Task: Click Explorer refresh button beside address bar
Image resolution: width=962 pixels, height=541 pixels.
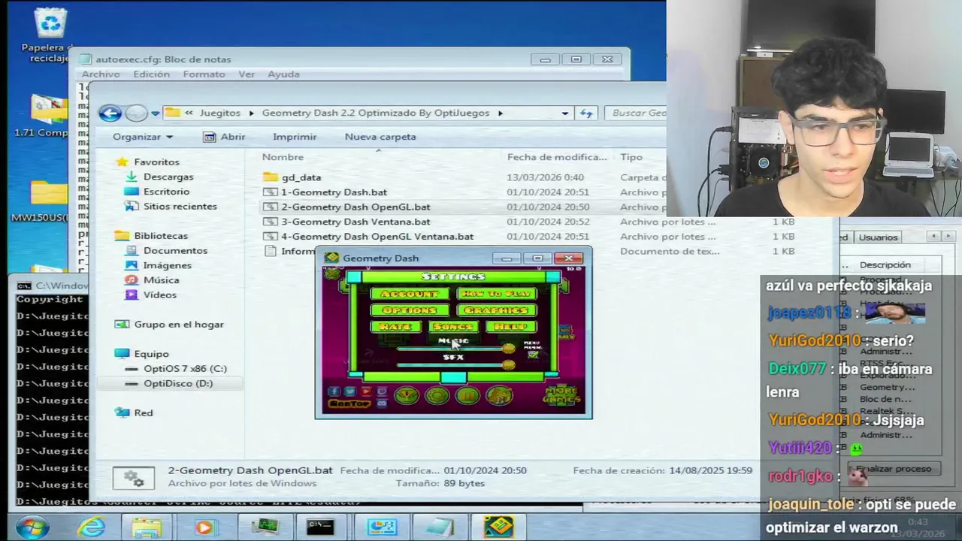Action: [586, 113]
